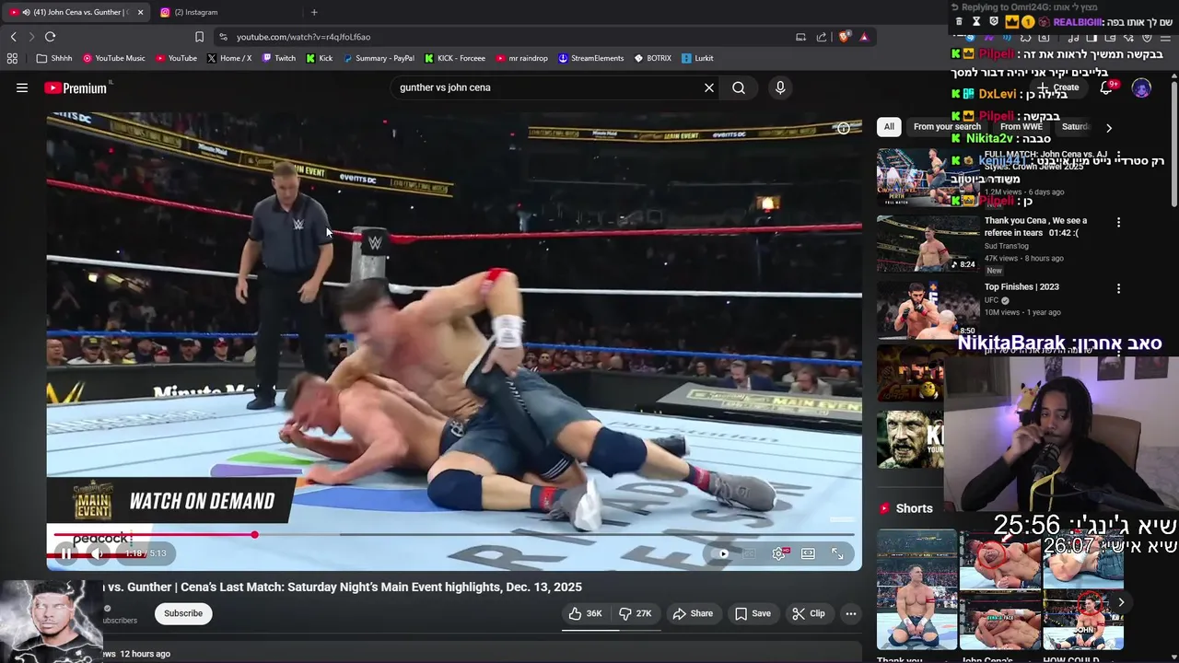This screenshot has width=1179, height=663.
Task: Reload the current page
Action: tap(50, 37)
